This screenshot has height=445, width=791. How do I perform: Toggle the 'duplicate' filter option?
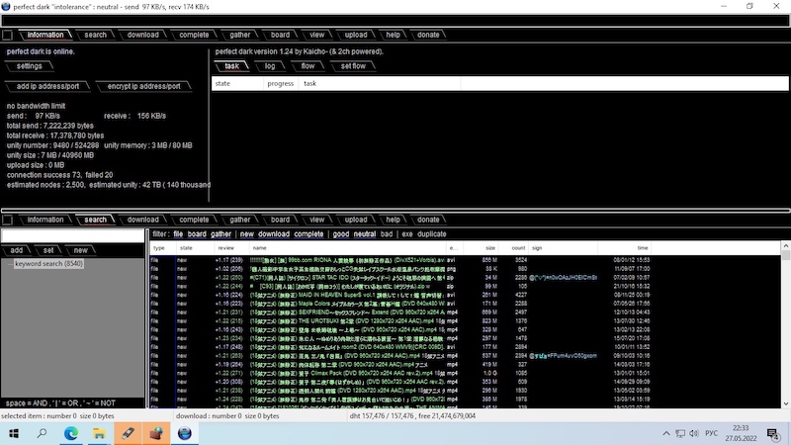[x=432, y=234]
